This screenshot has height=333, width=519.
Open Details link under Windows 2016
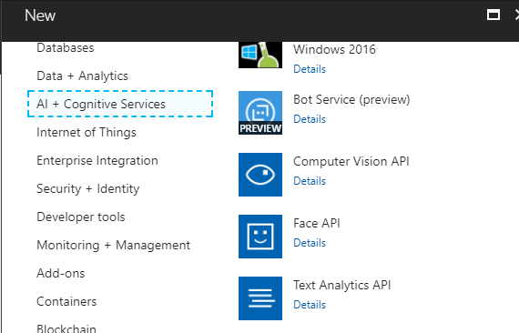310,69
